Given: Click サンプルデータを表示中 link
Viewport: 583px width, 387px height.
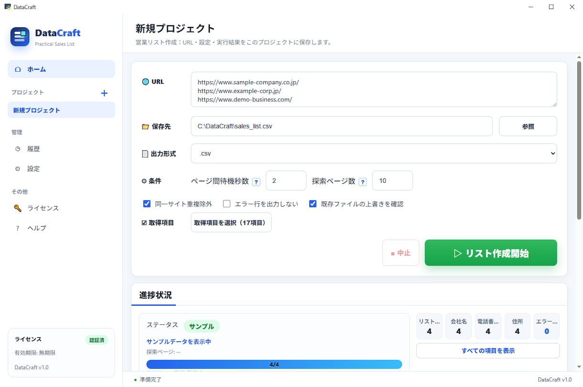Looking at the screenshot, I should pyautogui.click(x=179, y=342).
